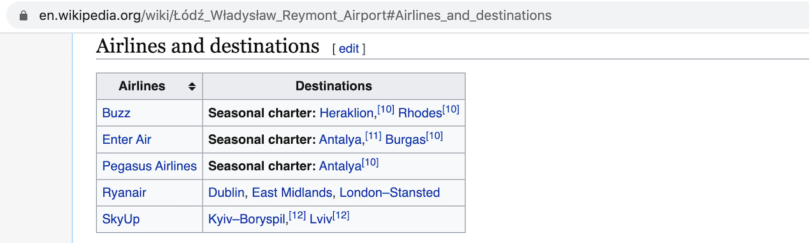This screenshot has height=243, width=809.
Task: Open the Lviv destination link
Action: pos(320,219)
